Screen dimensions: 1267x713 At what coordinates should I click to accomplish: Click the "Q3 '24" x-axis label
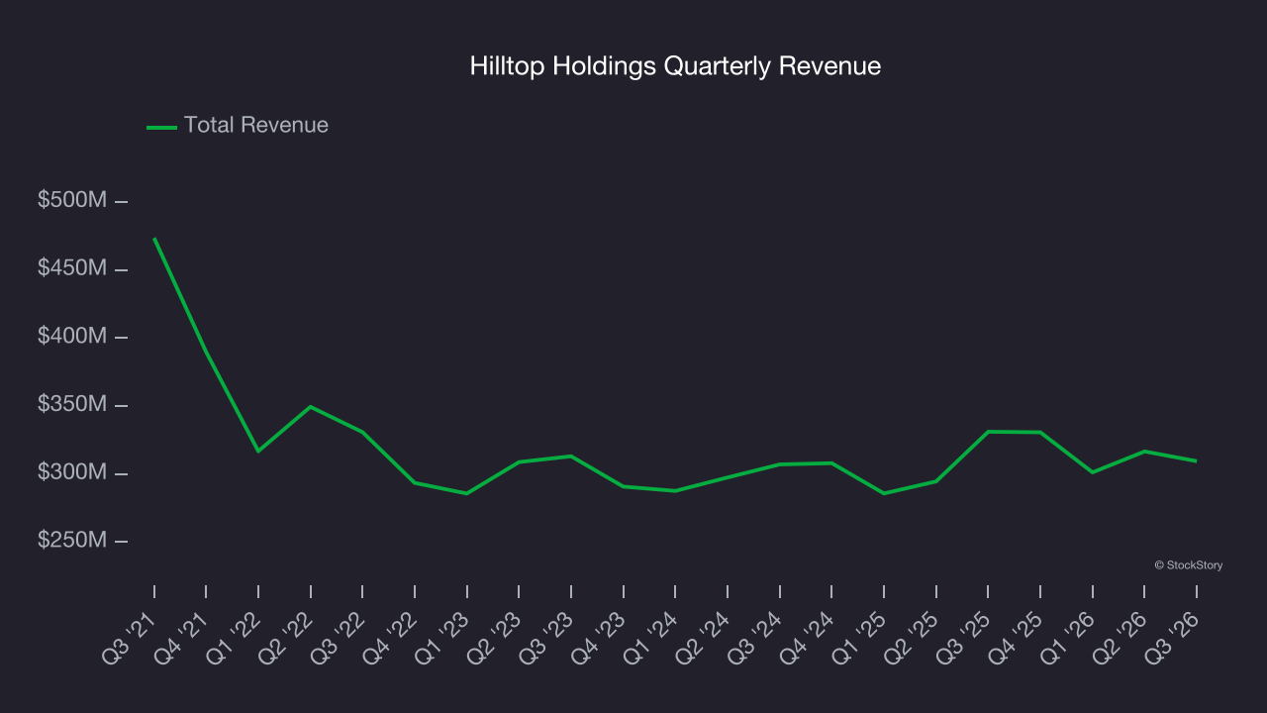pos(755,636)
